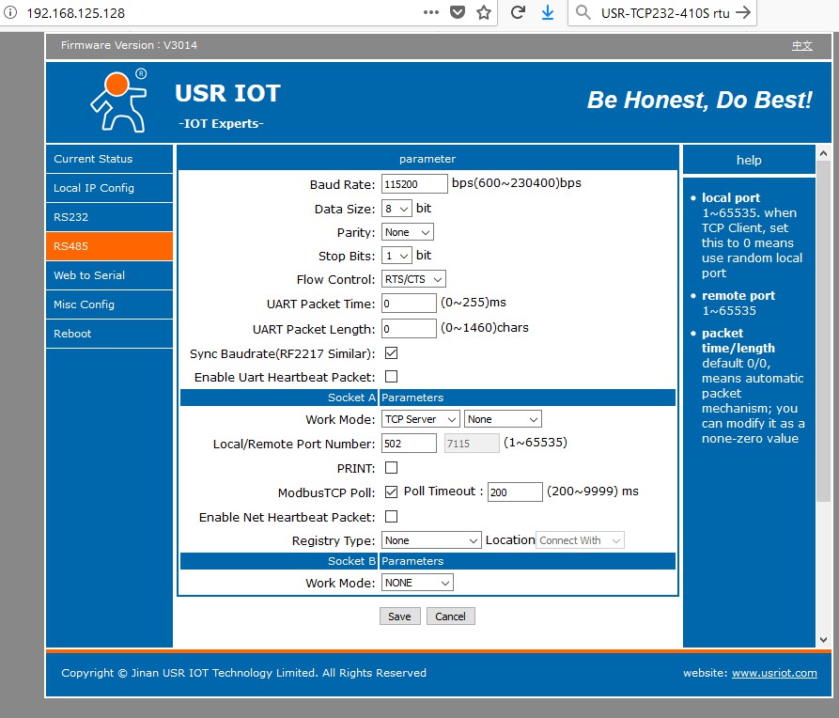839x718 pixels.
Task: Open Socket A Work Mode dropdown
Action: tap(420, 418)
